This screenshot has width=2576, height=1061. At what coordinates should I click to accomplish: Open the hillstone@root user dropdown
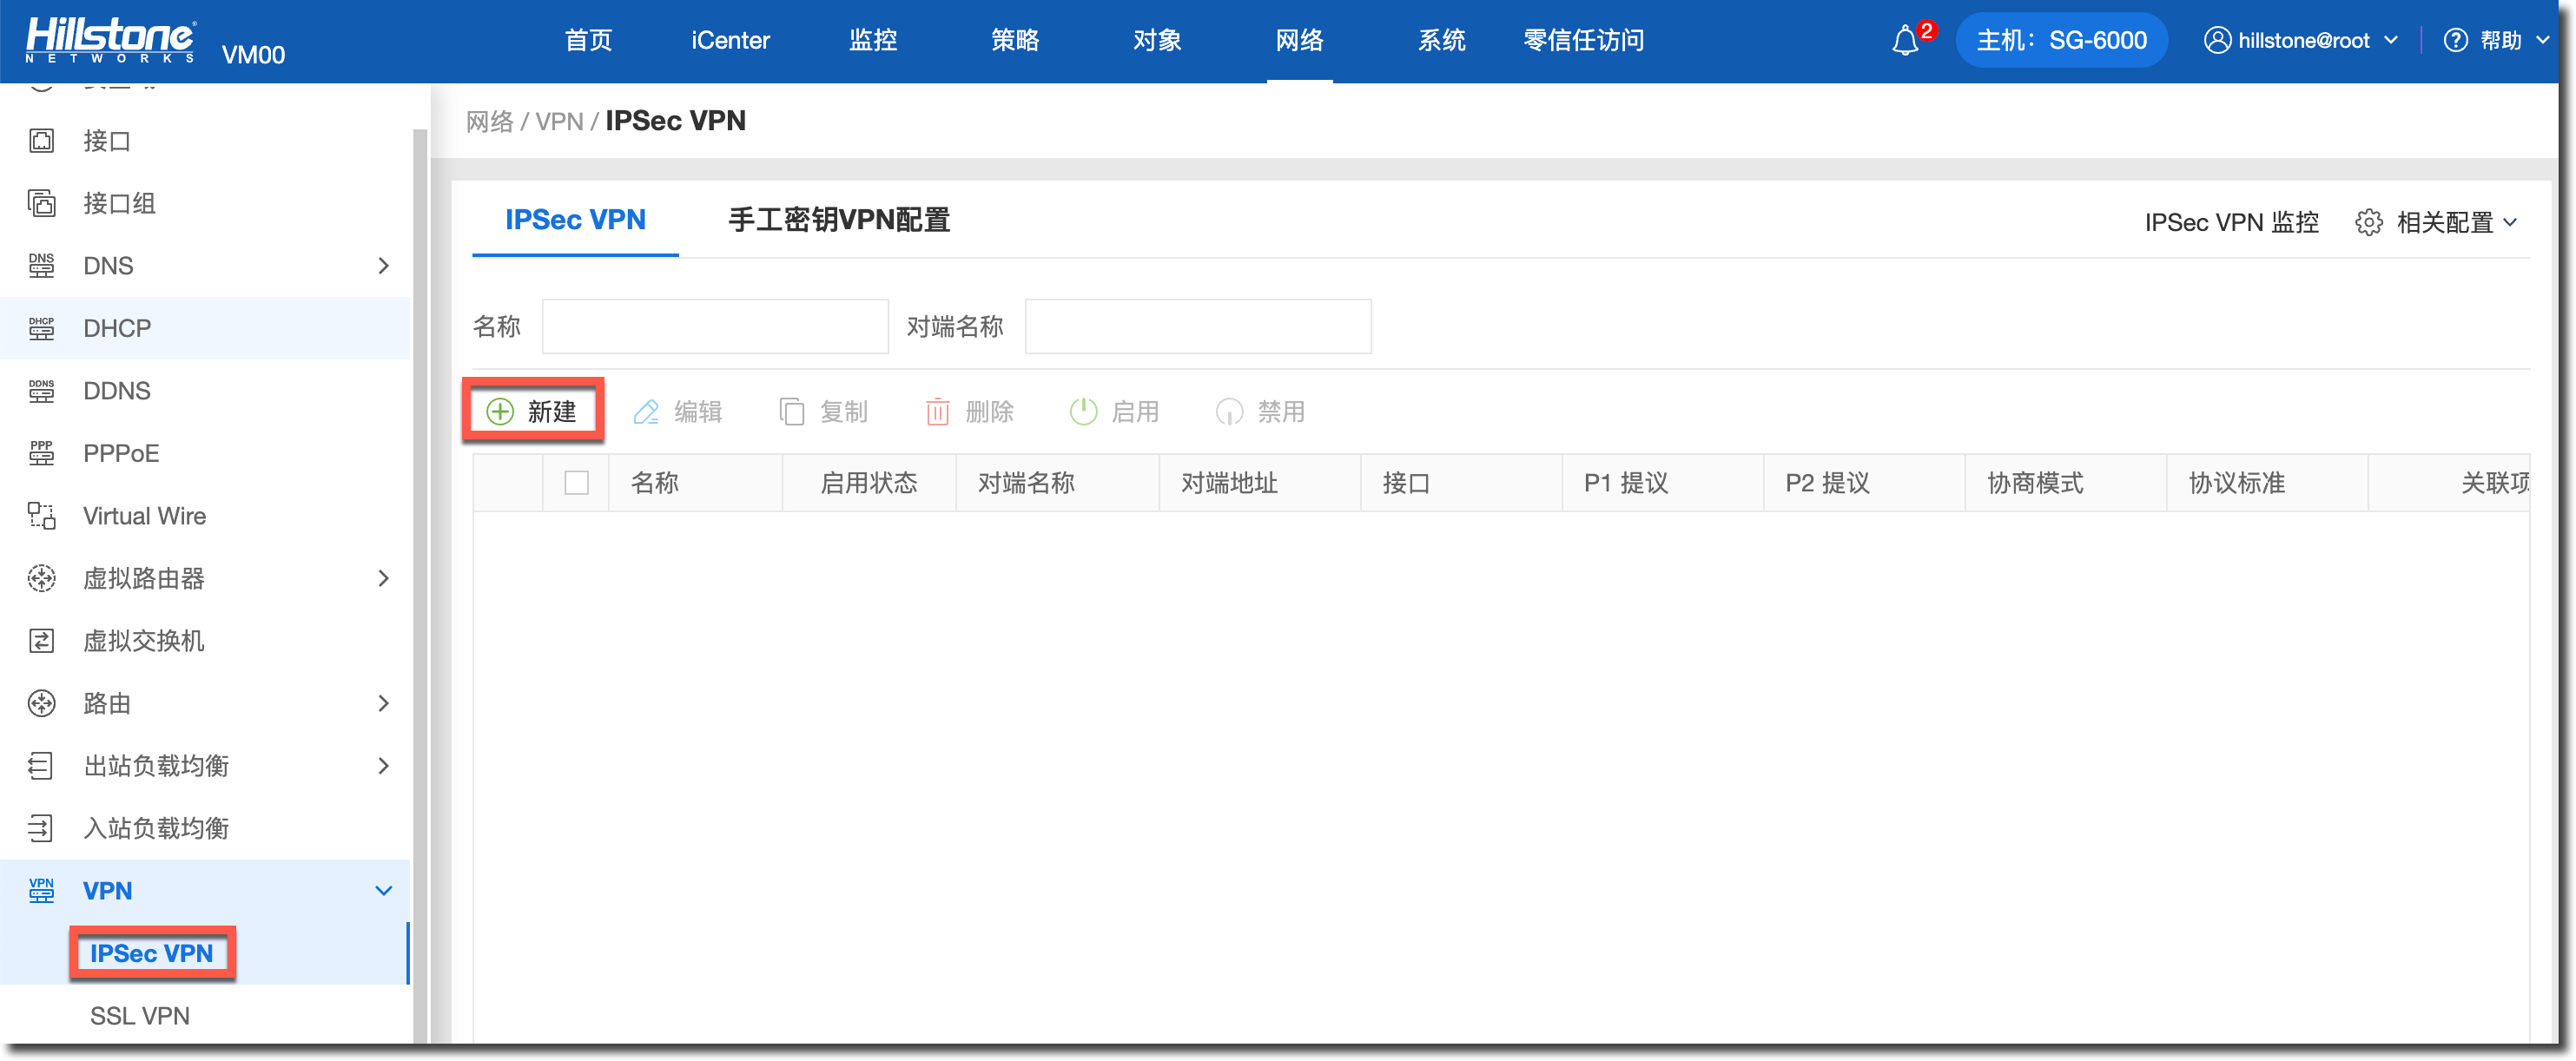[x=2301, y=41]
